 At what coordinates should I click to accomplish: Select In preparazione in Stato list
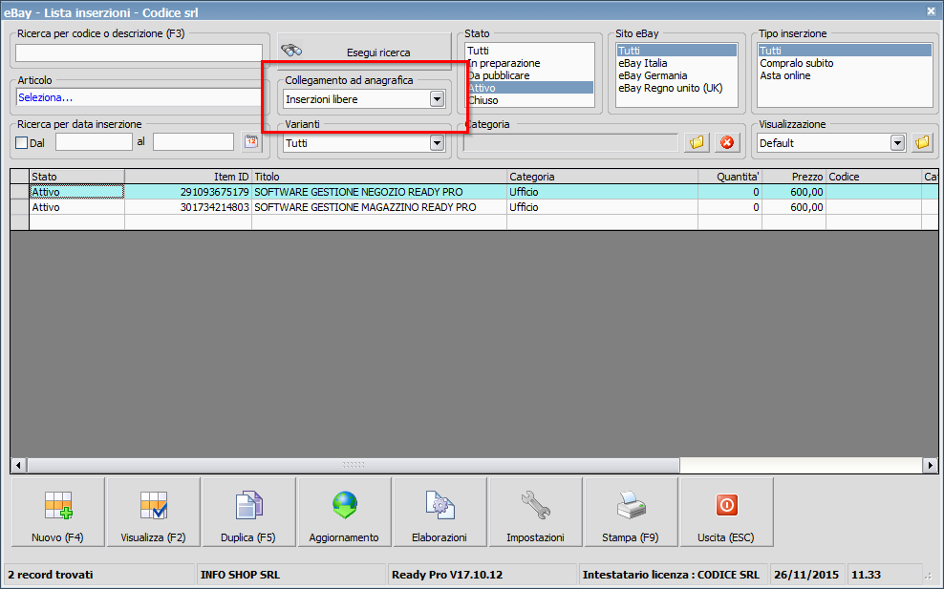pos(529,63)
